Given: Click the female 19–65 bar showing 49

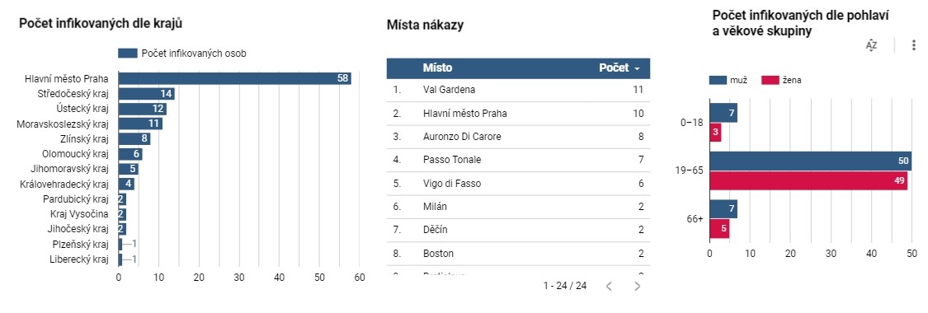Looking at the screenshot, I should pyautogui.click(x=808, y=180).
